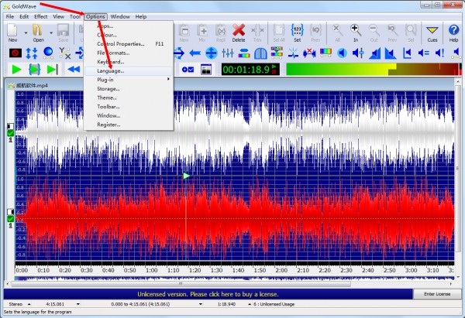Toggle the red channel green checkbox
This screenshot has width=465, height=318.
[x=10, y=219]
